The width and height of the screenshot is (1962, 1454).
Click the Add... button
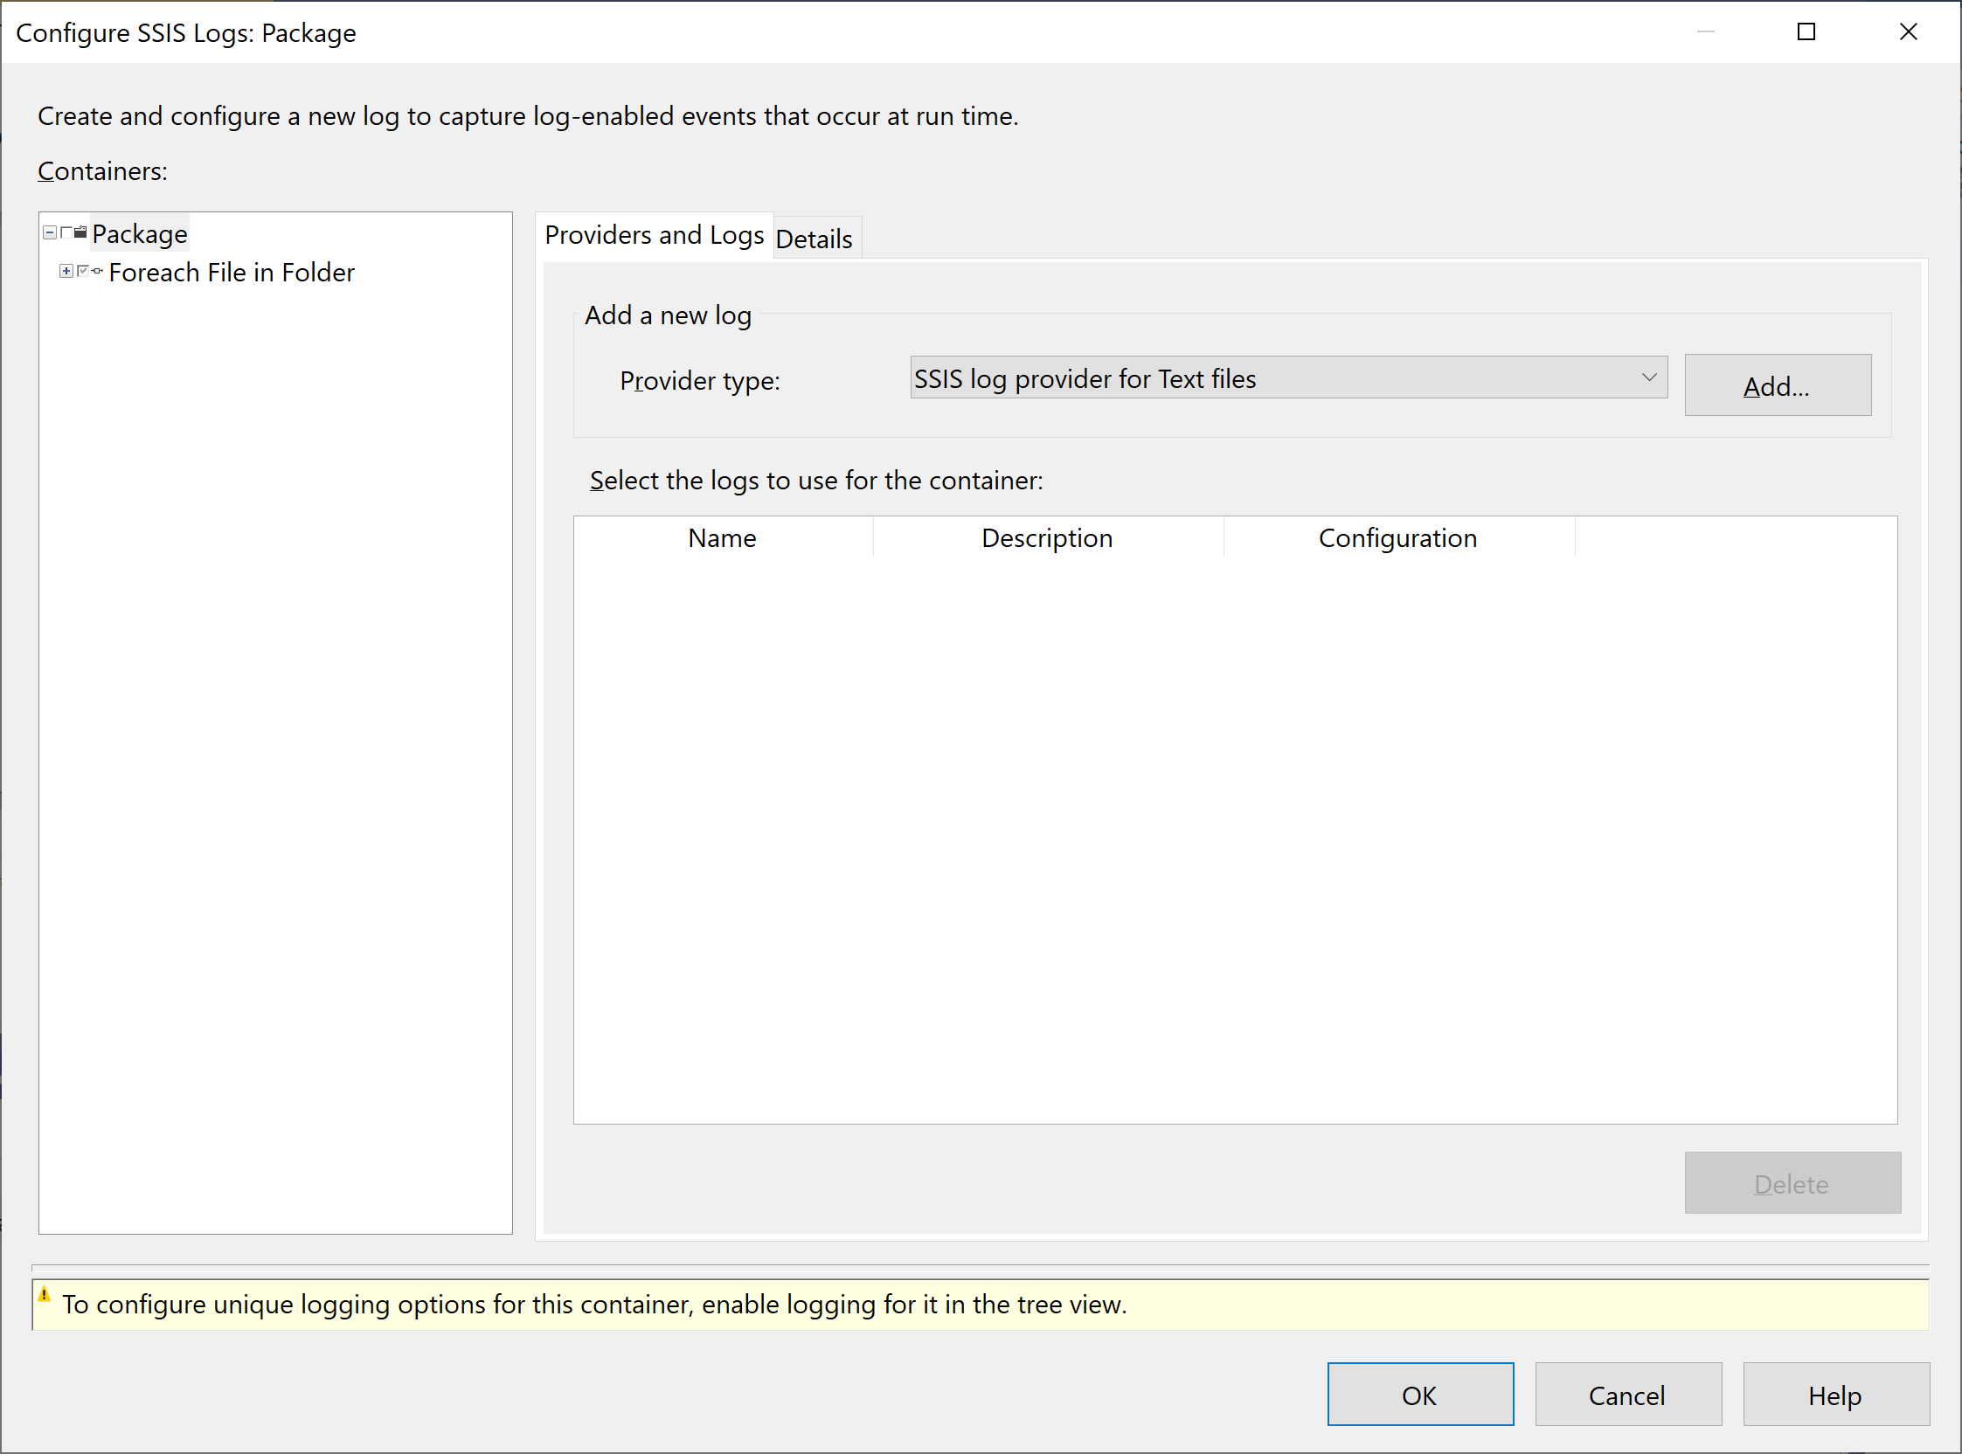point(1777,385)
